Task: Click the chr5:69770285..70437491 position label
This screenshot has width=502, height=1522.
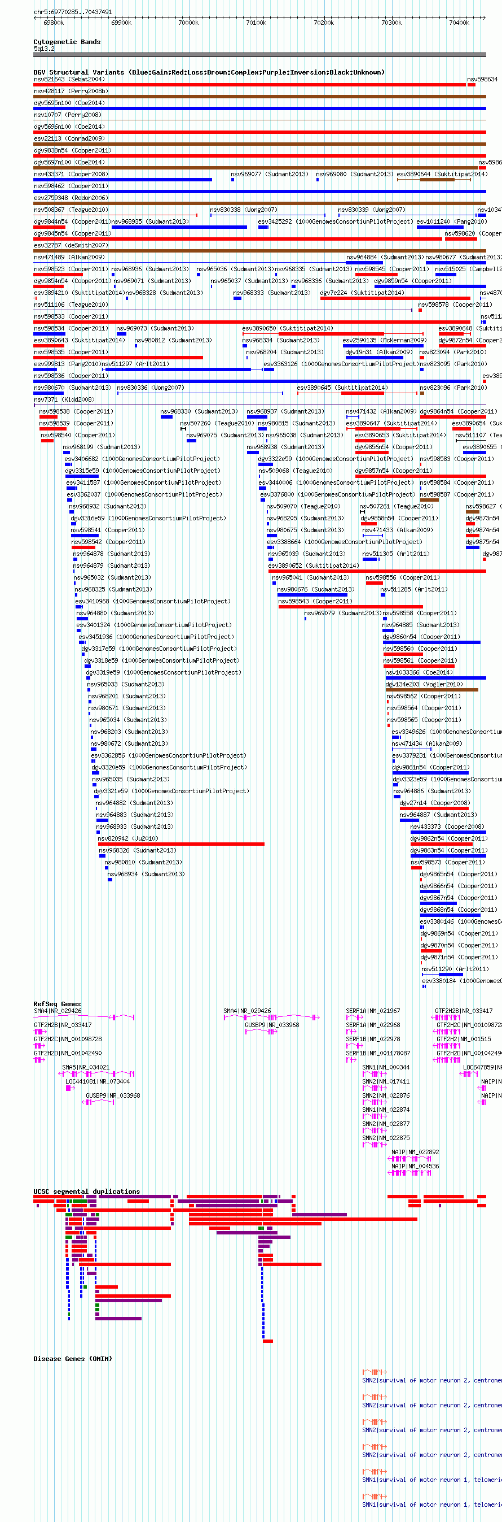Action: (x=73, y=12)
